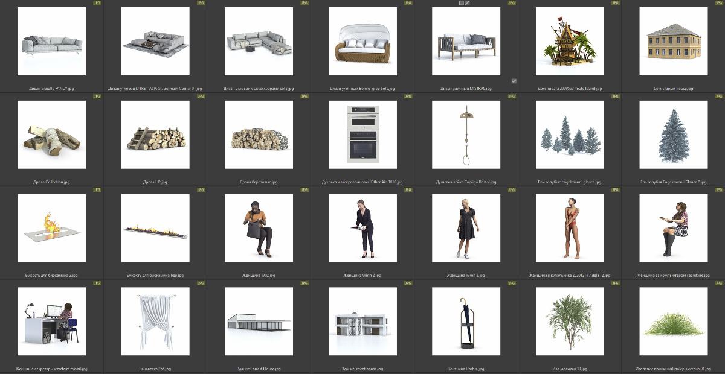
Task: Select the Forrest House building thumbnail
Action: (259, 321)
